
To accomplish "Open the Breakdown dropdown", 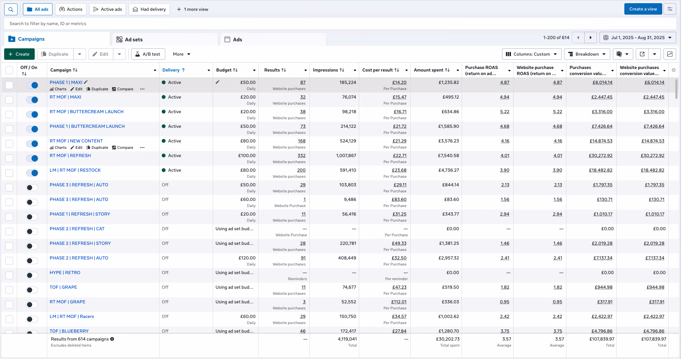I will [x=587, y=54].
